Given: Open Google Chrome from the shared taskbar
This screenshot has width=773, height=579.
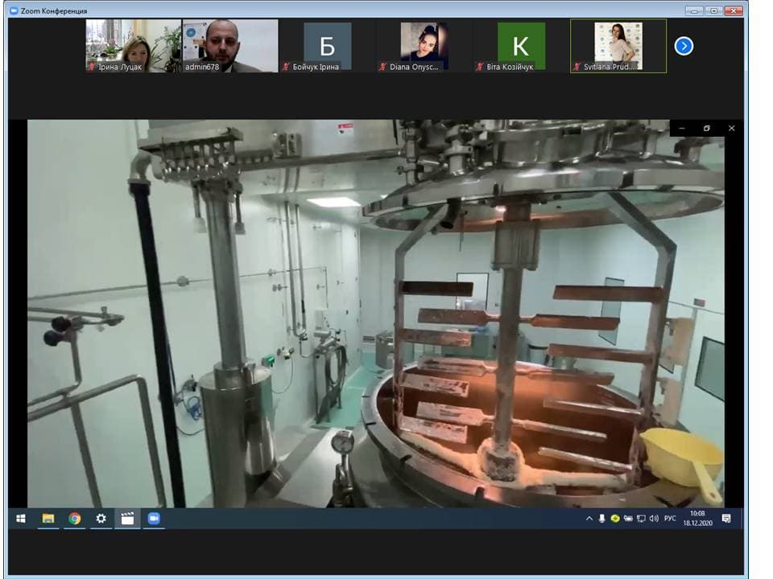Looking at the screenshot, I should click(74, 519).
